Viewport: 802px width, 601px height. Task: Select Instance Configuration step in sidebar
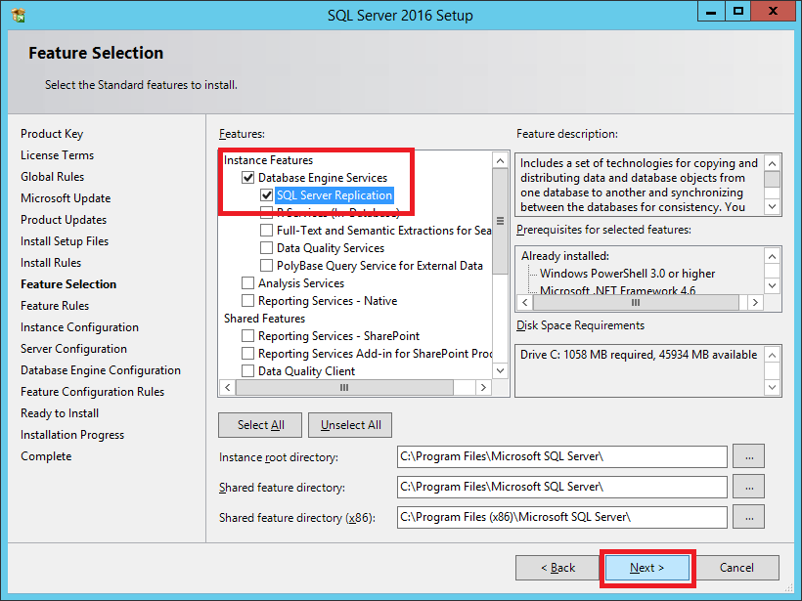[79, 327]
